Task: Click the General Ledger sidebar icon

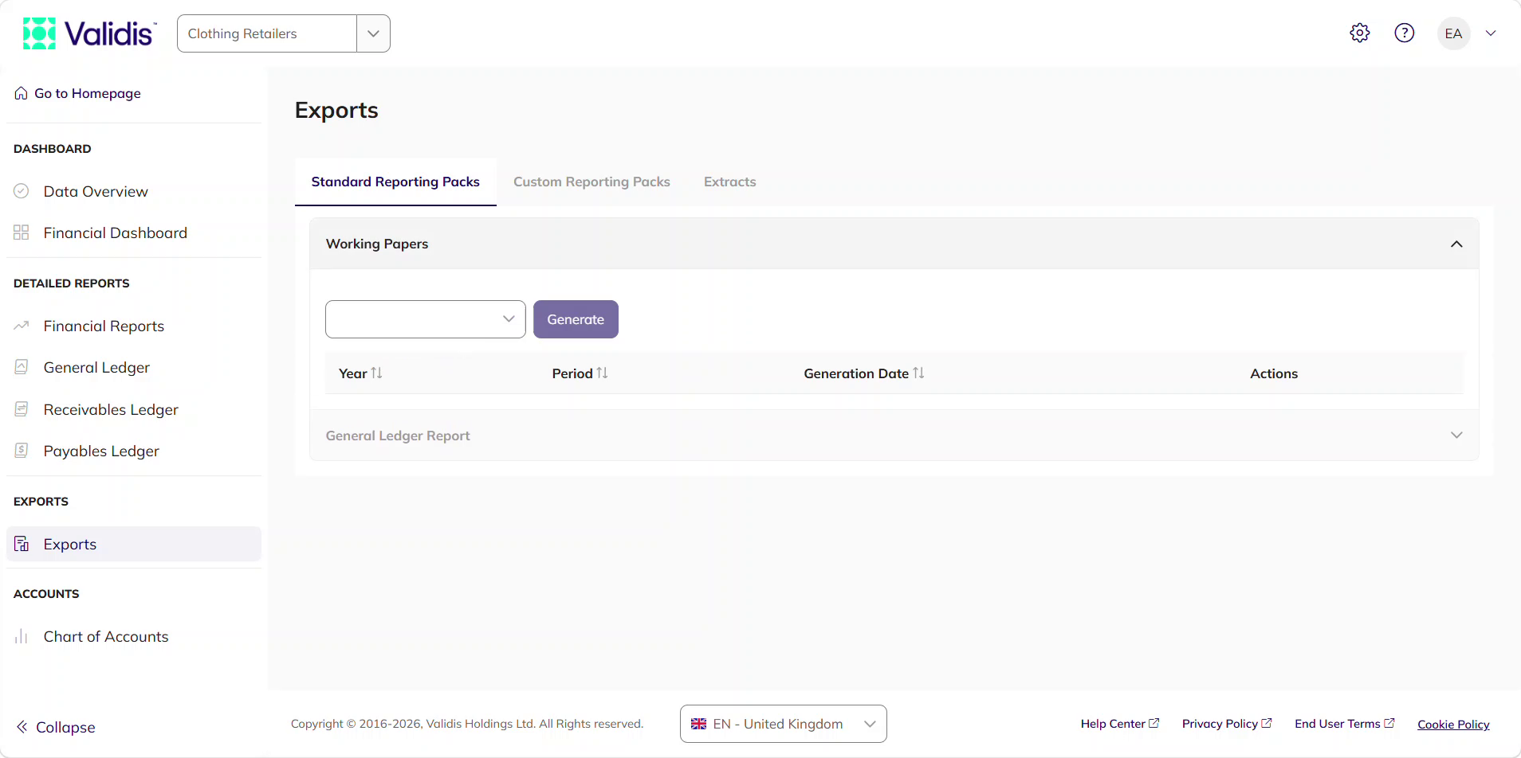Action: point(22,367)
